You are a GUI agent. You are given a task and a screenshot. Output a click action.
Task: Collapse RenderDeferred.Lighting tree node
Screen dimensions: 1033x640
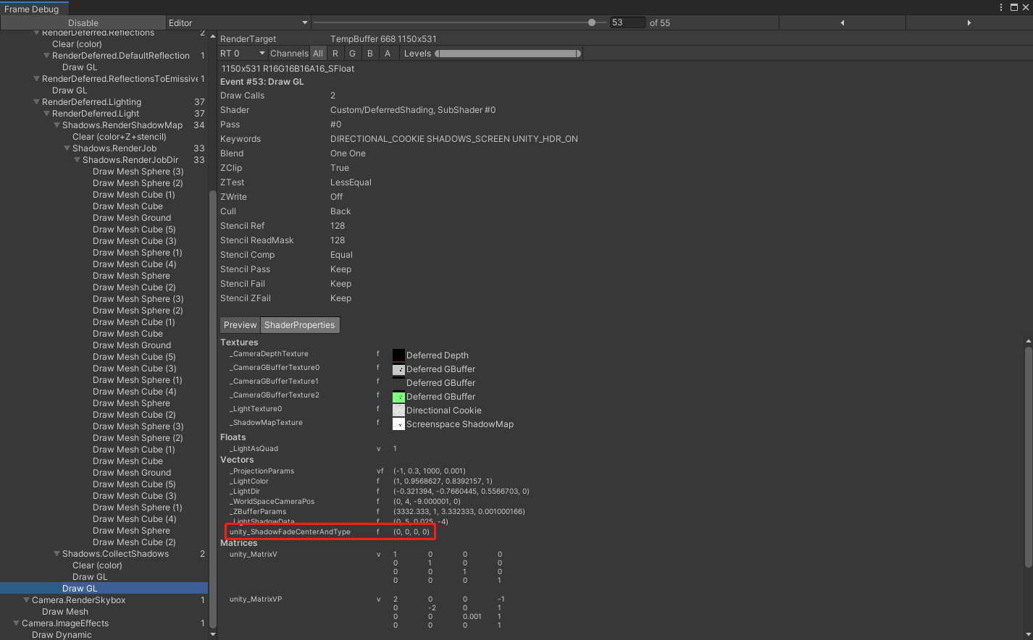click(x=36, y=102)
